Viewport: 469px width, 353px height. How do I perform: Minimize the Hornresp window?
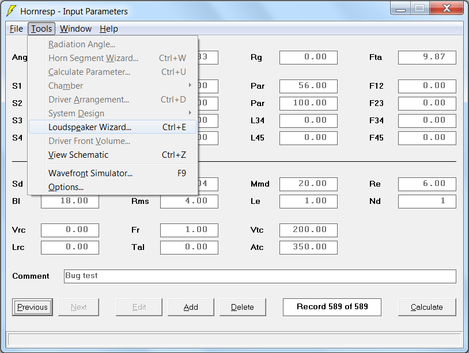400,9
